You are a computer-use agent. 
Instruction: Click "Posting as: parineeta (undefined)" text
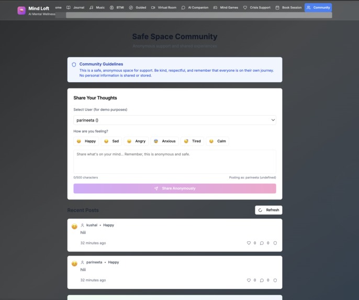pyautogui.click(x=253, y=177)
